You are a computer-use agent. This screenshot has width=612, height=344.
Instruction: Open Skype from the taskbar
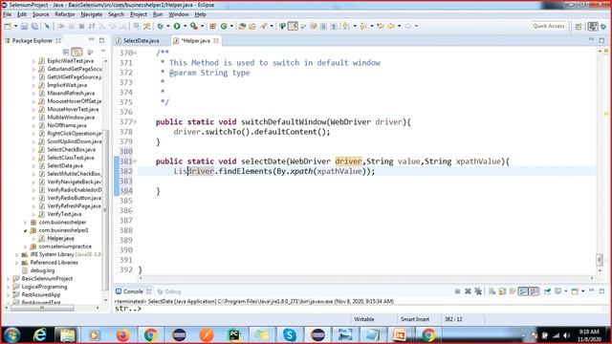pyautogui.click(x=290, y=335)
